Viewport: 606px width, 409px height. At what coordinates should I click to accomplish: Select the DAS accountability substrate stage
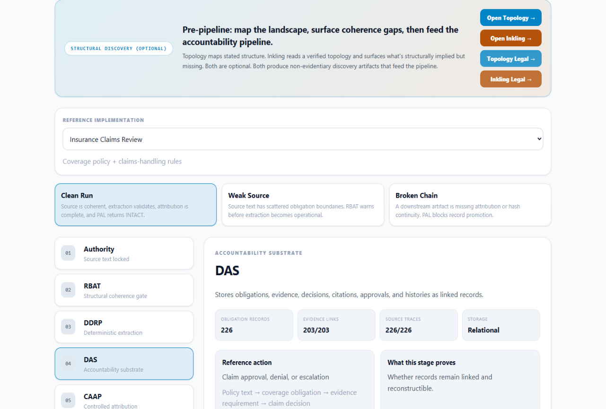(x=124, y=364)
